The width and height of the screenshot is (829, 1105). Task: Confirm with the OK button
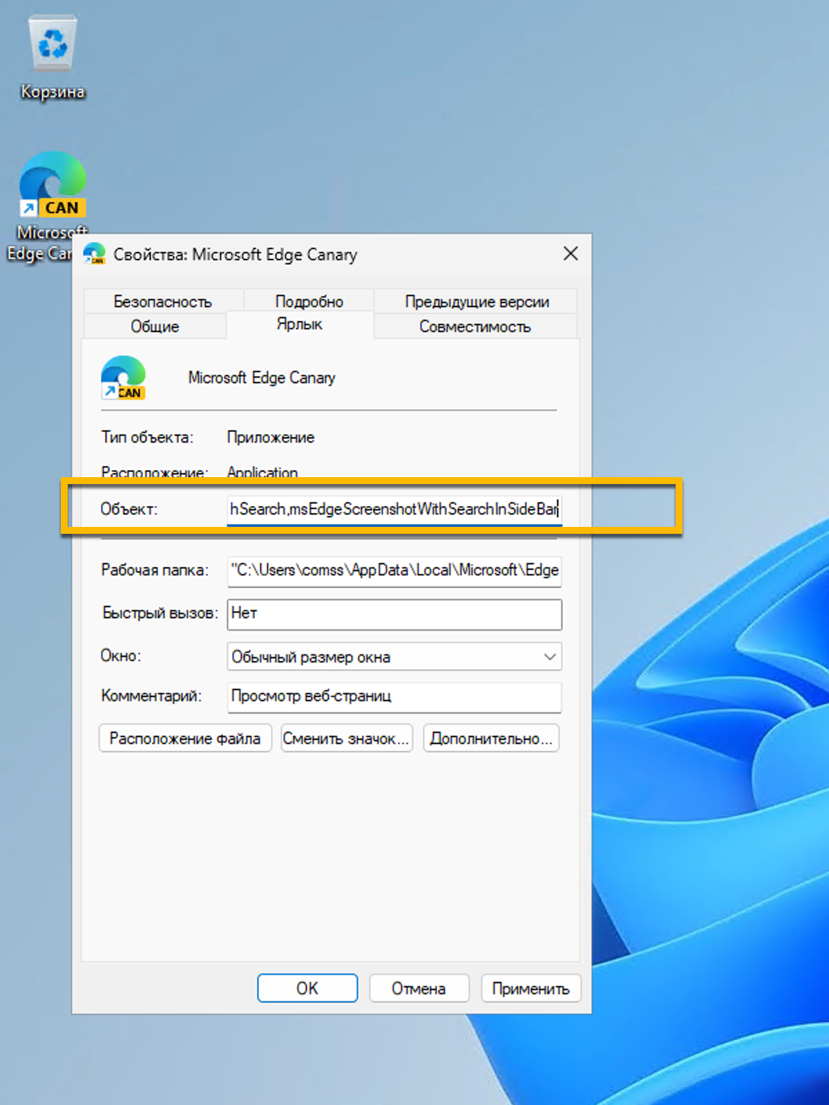pos(307,988)
